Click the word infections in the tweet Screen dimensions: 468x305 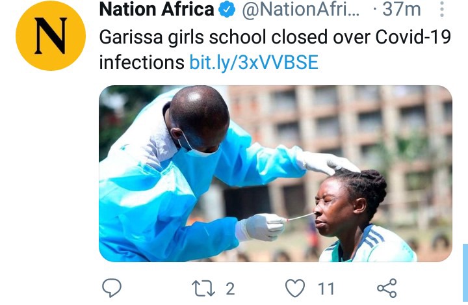[142, 62]
